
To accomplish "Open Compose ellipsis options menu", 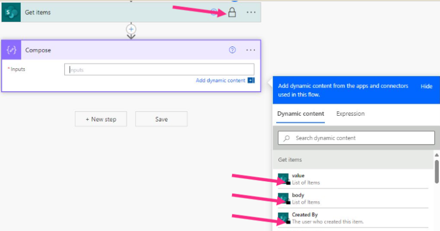I will (251, 50).
